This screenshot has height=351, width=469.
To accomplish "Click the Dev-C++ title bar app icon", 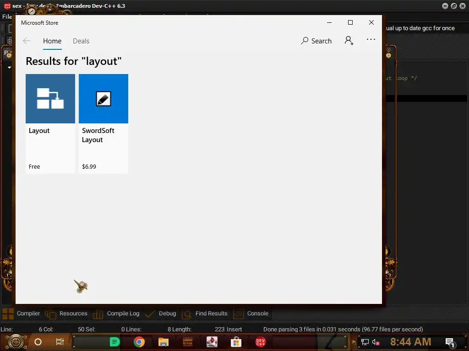I will point(7,6).
